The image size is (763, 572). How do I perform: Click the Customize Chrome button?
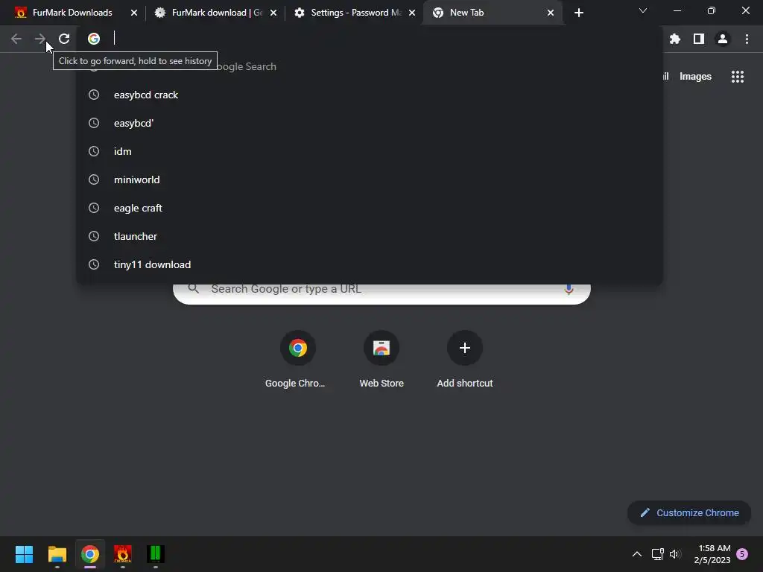point(689,512)
